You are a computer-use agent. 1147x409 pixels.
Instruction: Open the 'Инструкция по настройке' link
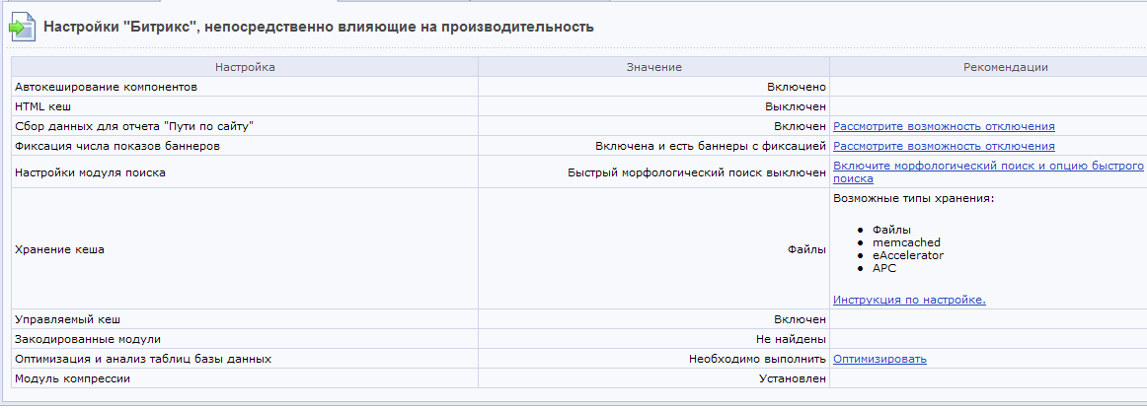(909, 300)
